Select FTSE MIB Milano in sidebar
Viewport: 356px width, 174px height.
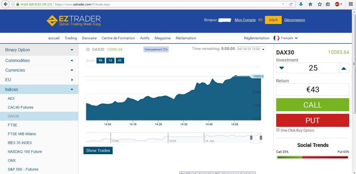click(x=39, y=134)
